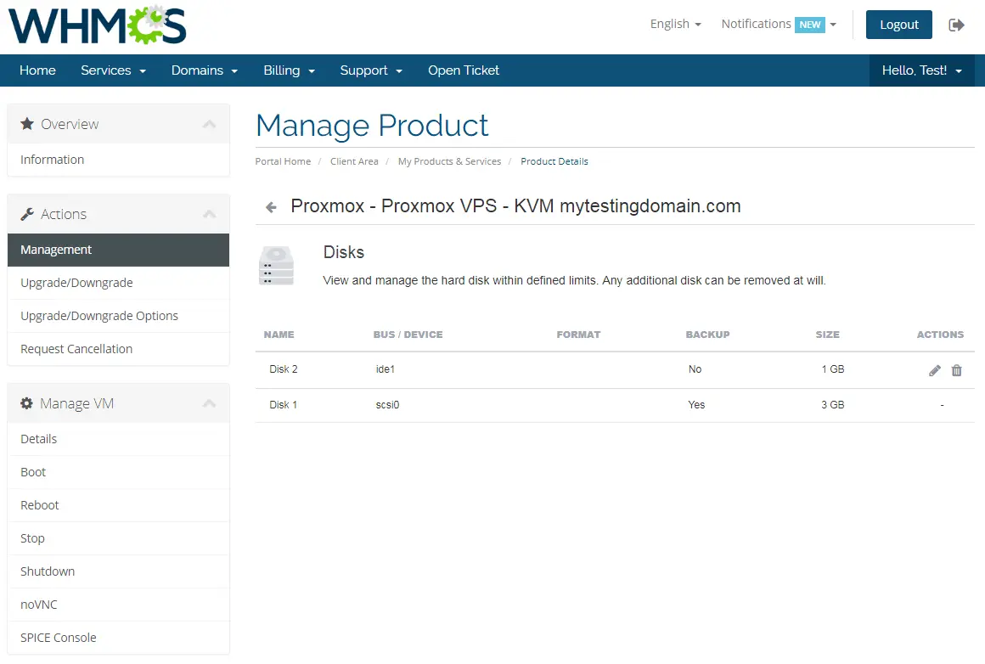The height and width of the screenshot is (664, 985).
Task: Click Shutdown under Manage VM
Action: tap(118, 571)
